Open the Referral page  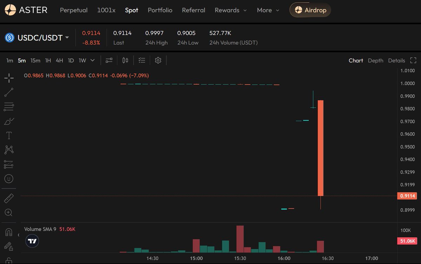tap(193, 10)
